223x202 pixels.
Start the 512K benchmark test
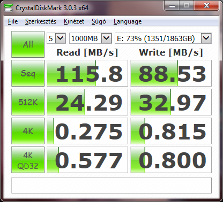(28, 102)
